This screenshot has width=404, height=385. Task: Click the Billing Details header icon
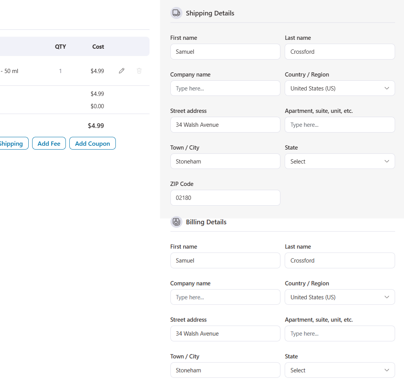pos(176,221)
